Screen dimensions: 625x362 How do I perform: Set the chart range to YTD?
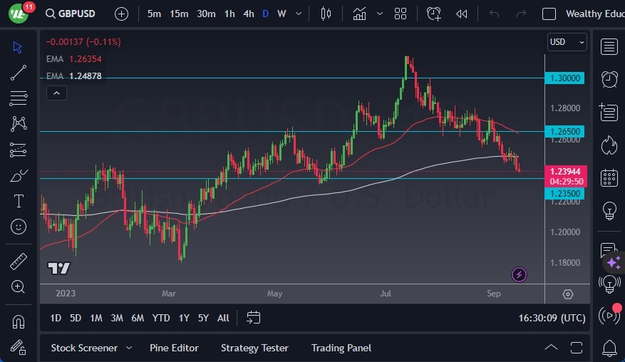coord(161,318)
